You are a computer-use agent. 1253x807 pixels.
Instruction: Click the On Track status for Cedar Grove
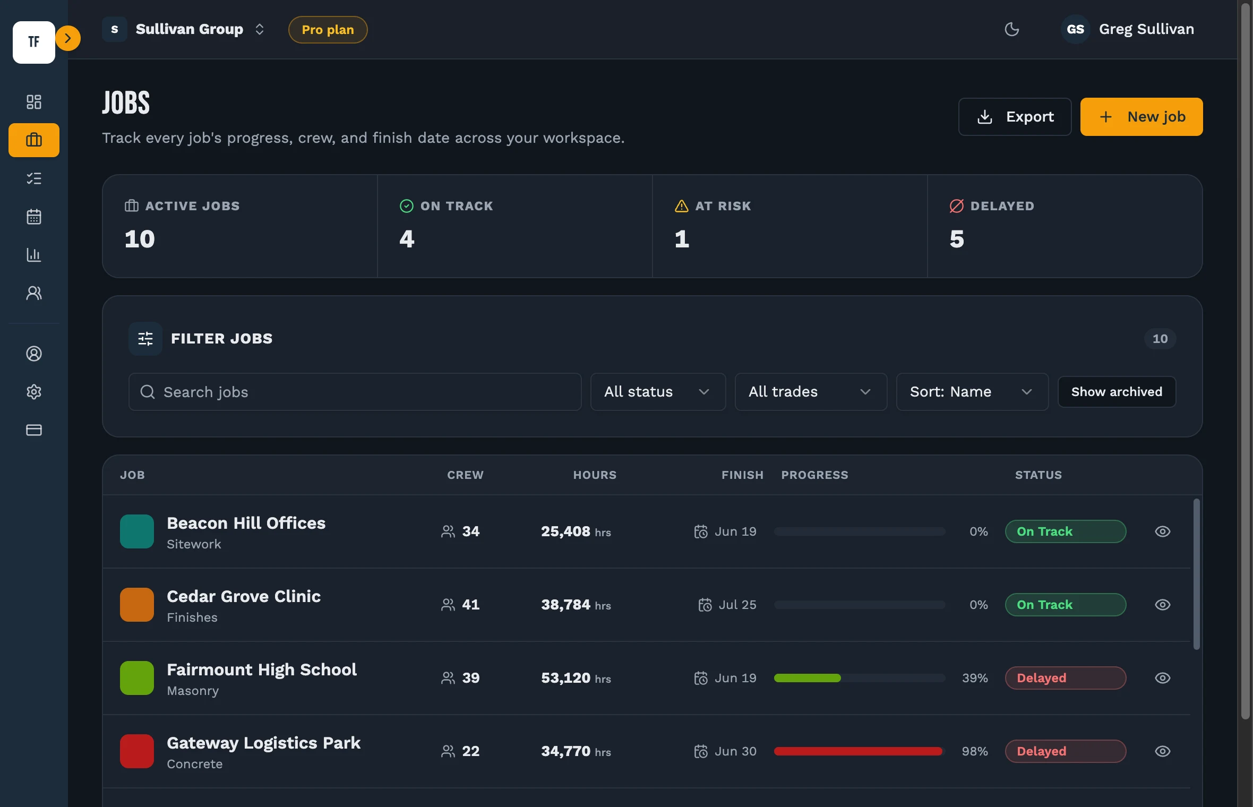pyautogui.click(x=1066, y=605)
